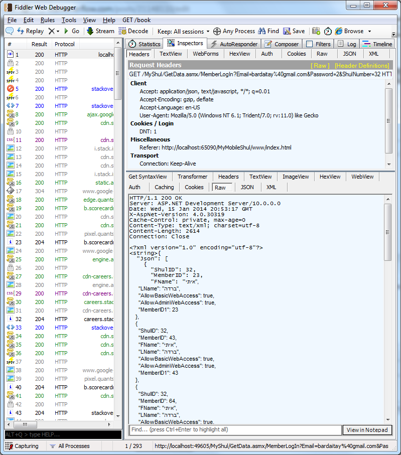The height and width of the screenshot is (455, 401).
Task: Click the View in Notepad button
Action: click(367, 430)
